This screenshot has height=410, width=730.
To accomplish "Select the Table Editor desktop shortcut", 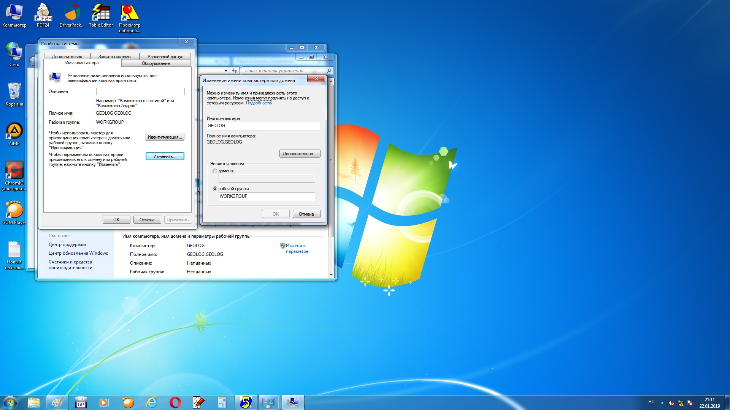I will coord(101,15).
